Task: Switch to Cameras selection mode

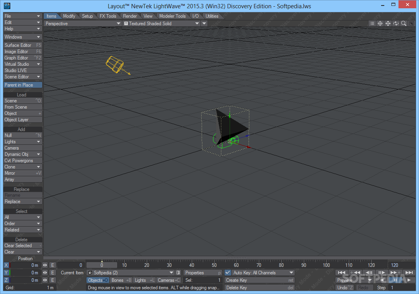Action: pyautogui.click(x=168, y=280)
